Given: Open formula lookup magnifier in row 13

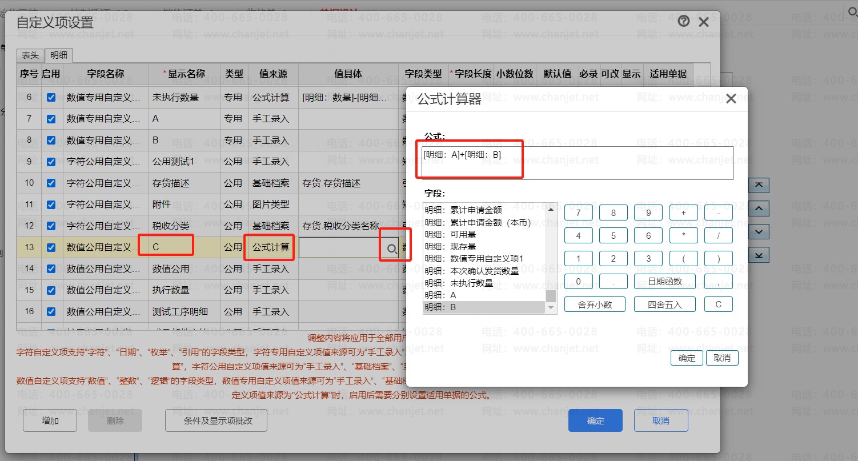Looking at the screenshot, I should click(392, 248).
